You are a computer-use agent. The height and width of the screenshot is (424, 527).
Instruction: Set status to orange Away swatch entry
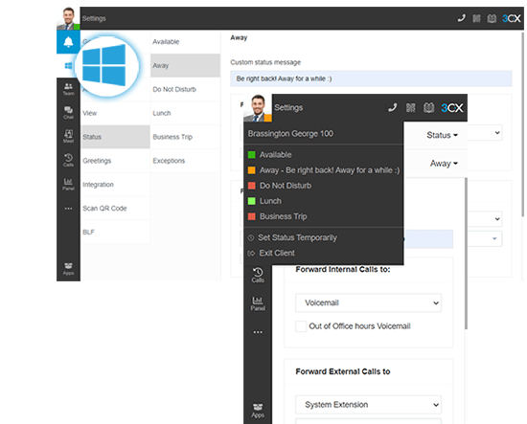tap(323, 170)
